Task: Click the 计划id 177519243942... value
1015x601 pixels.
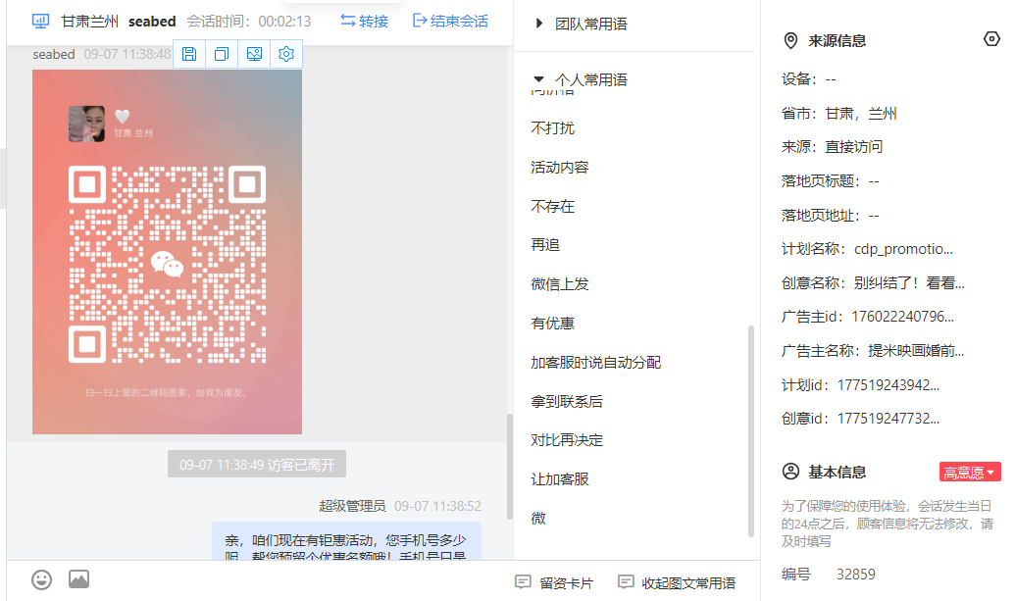Action: tap(888, 385)
